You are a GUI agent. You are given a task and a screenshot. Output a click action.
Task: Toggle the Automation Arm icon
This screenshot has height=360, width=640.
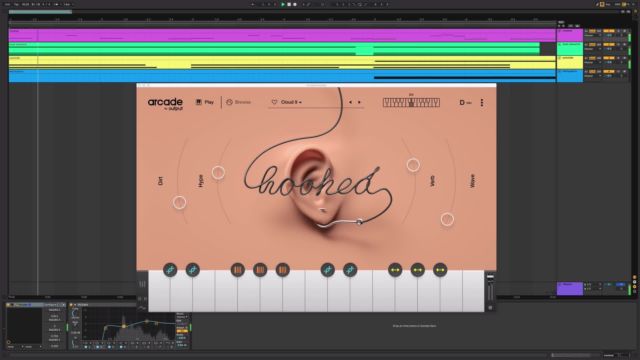click(x=308, y=4)
